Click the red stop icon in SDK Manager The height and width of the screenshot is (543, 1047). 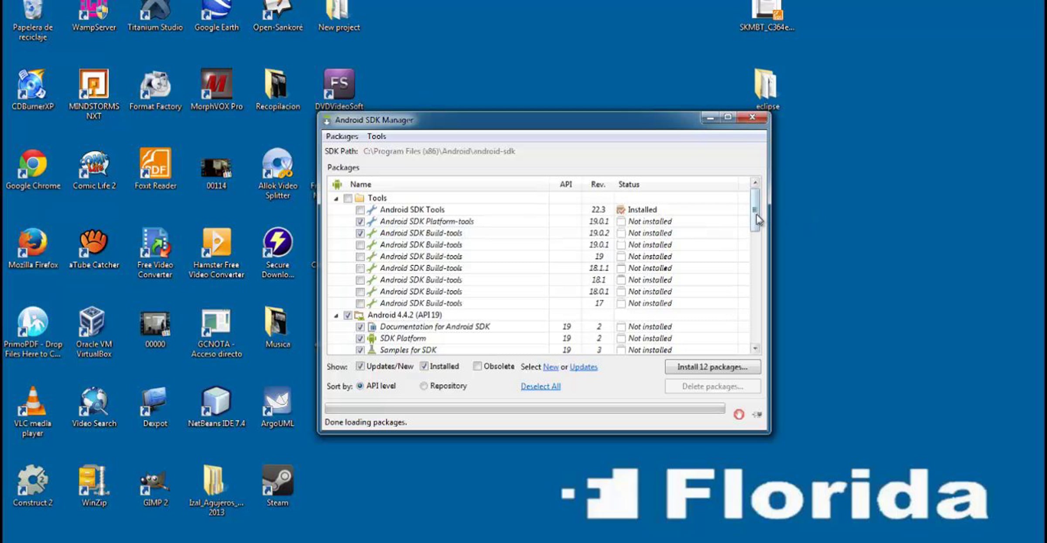739,414
